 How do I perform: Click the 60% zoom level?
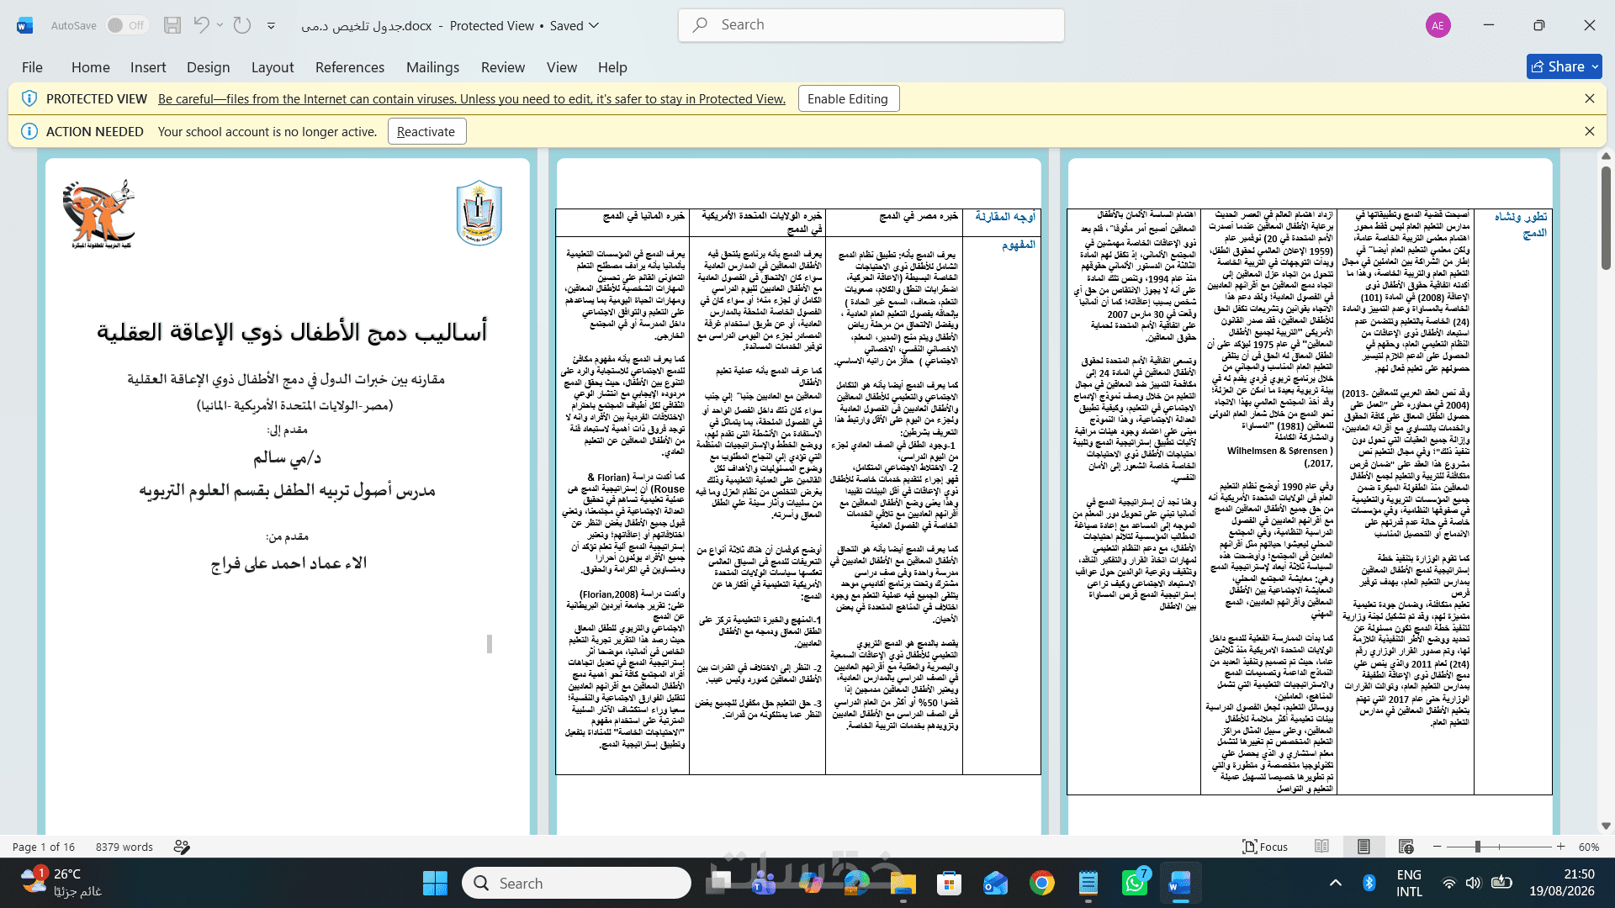pyautogui.click(x=1589, y=847)
